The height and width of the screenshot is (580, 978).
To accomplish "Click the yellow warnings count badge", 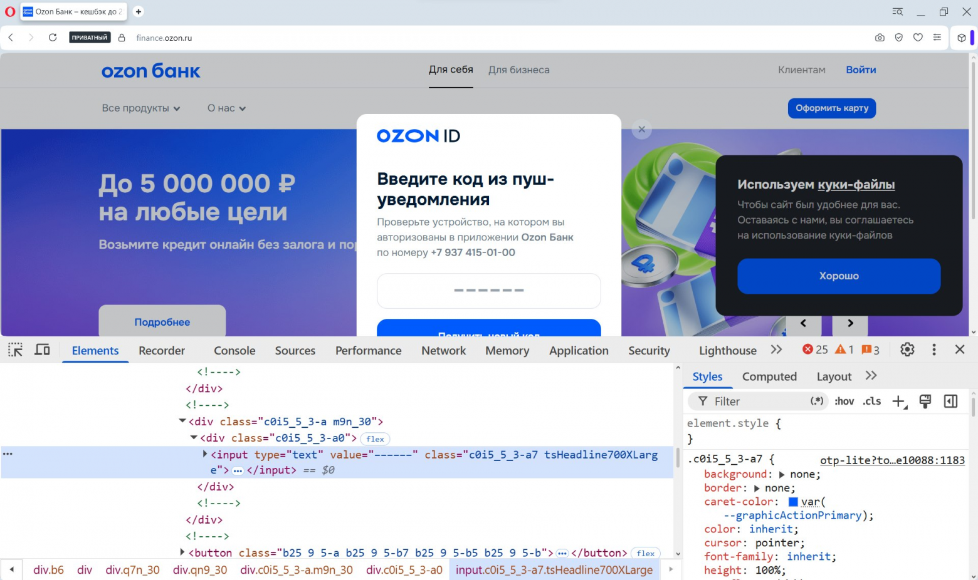I will [x=844, y=350].
